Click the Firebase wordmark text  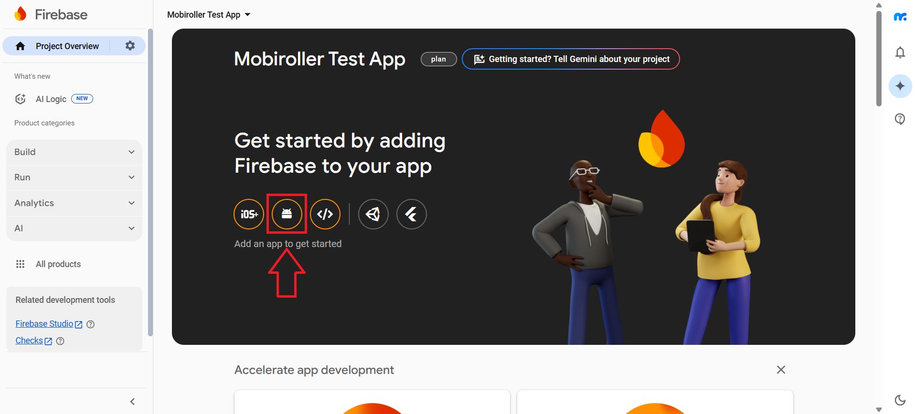click(x=61, y=15)
